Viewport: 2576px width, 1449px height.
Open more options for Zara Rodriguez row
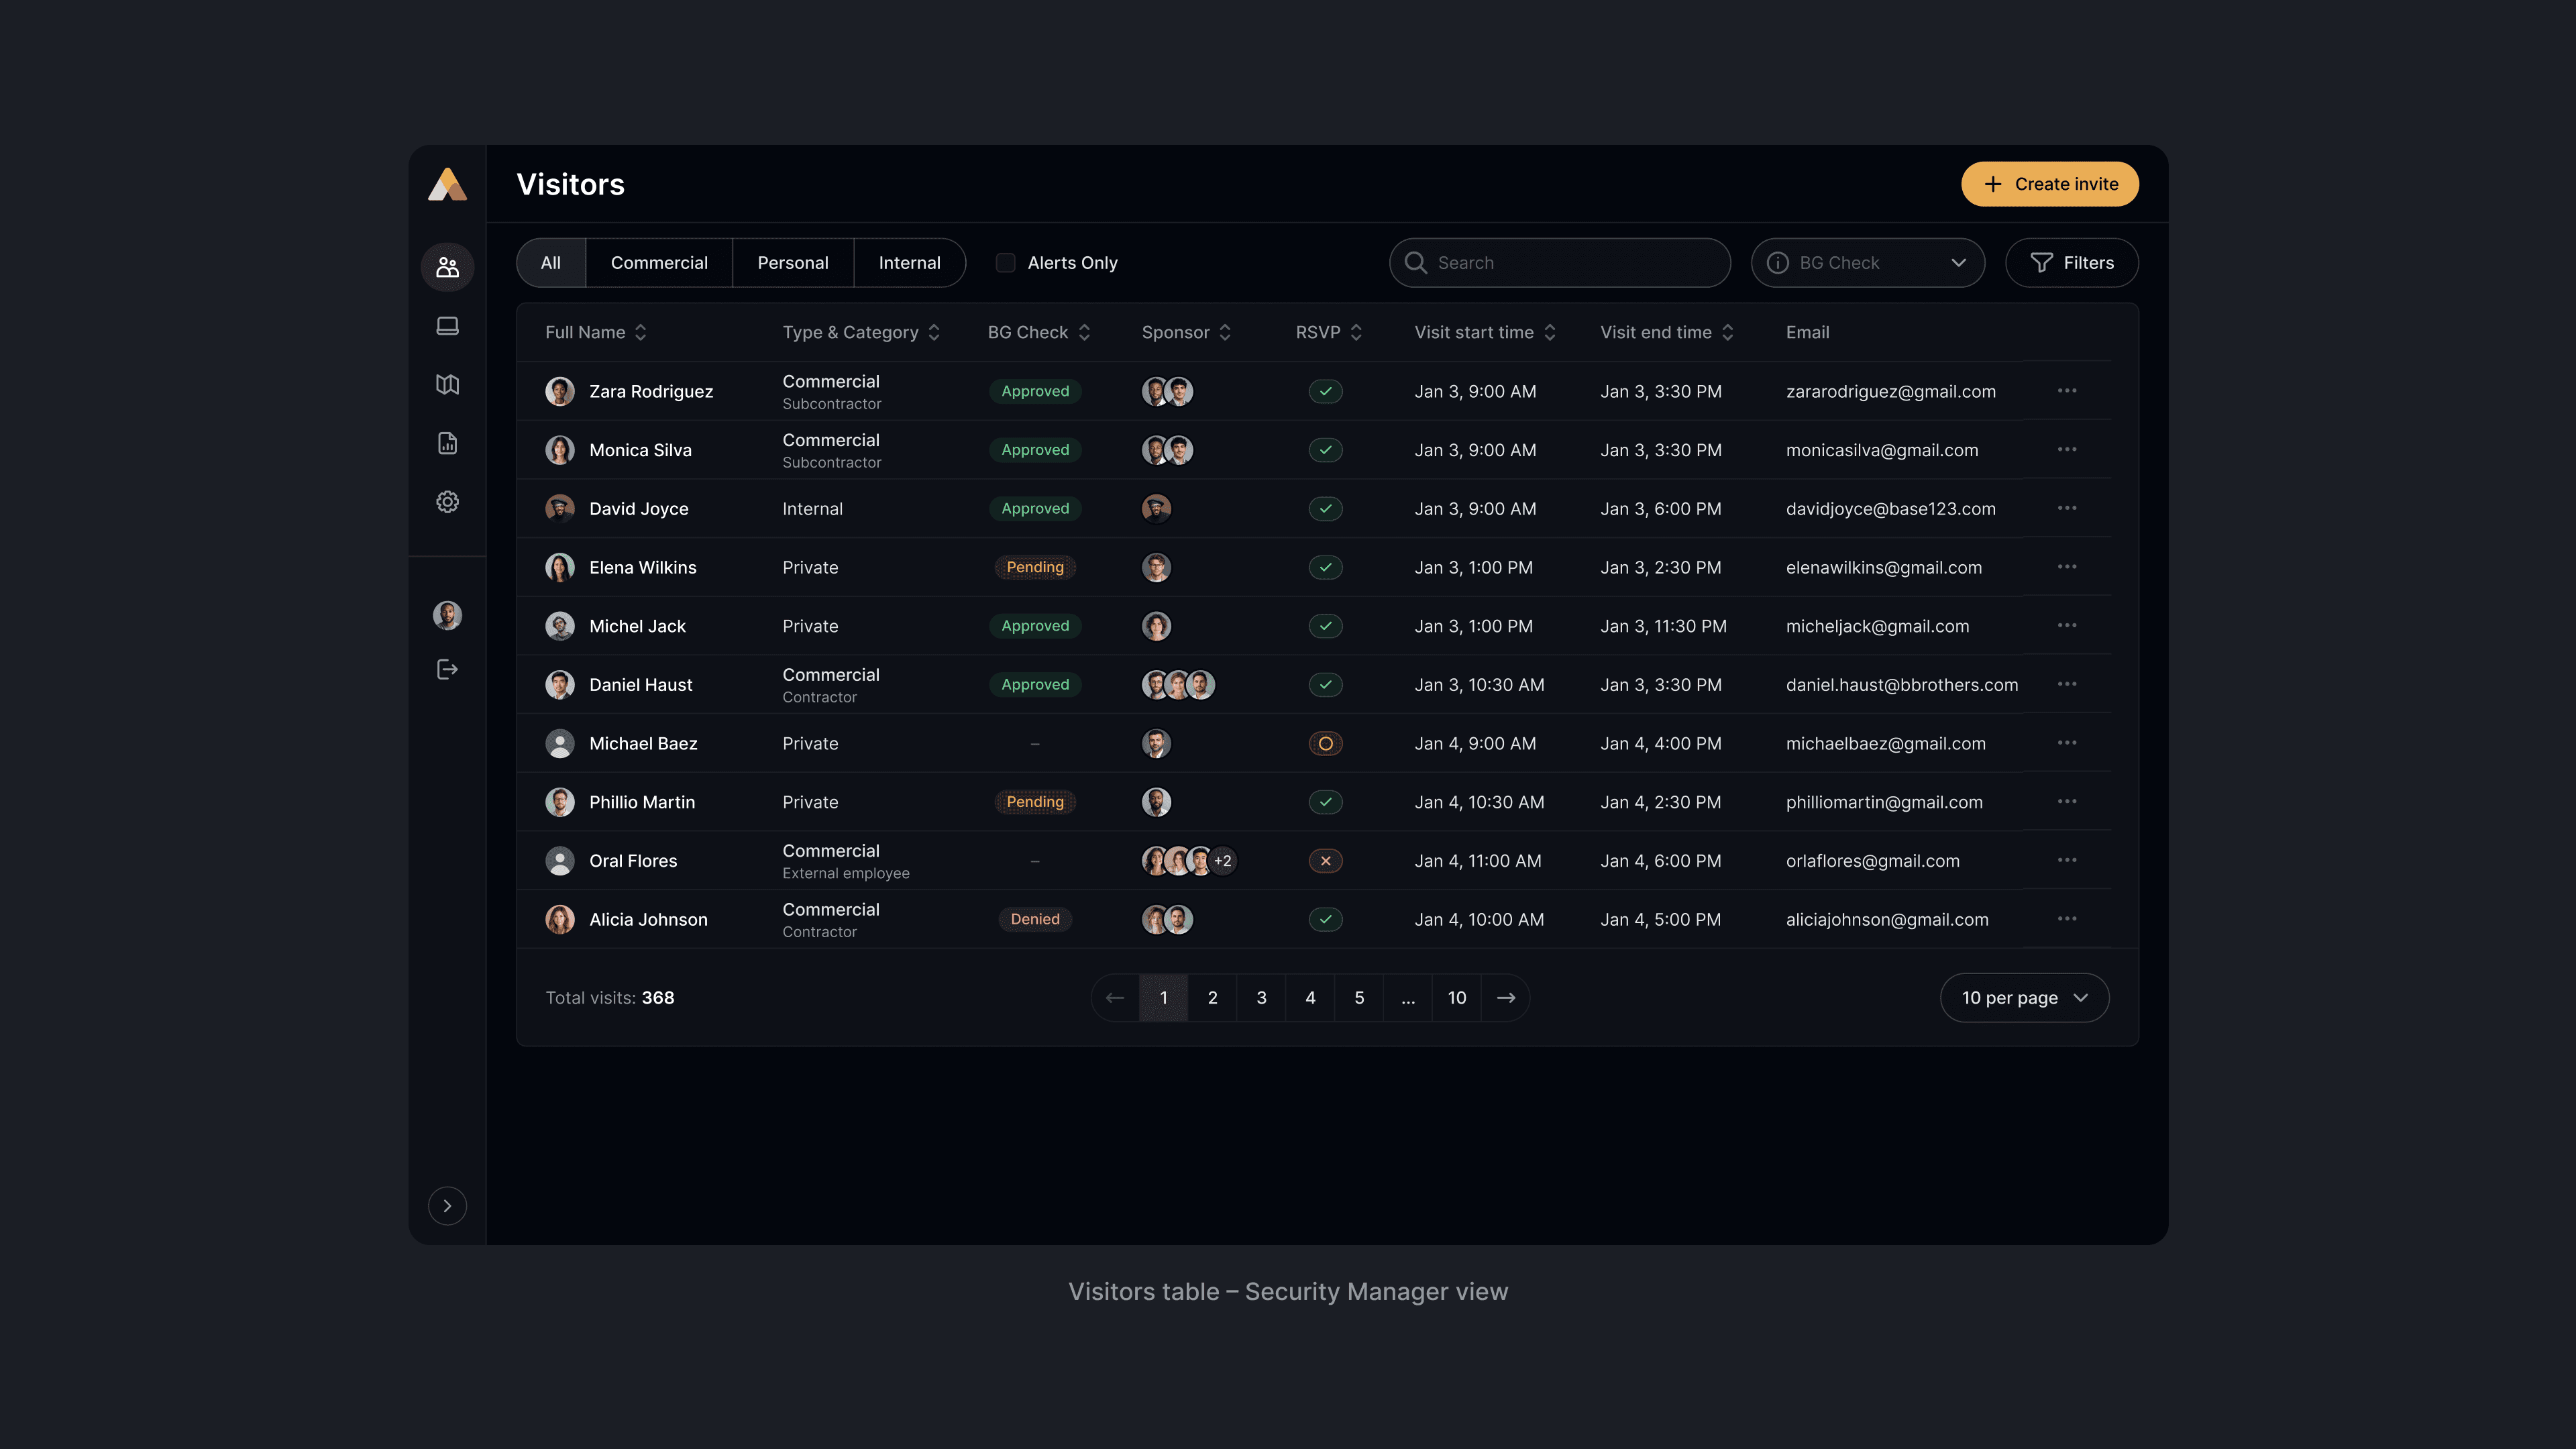pos(2067,391)
